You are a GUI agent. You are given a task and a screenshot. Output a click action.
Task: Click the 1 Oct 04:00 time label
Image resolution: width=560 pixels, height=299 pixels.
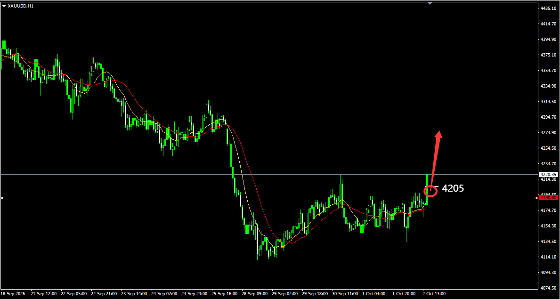click(374, 294)
